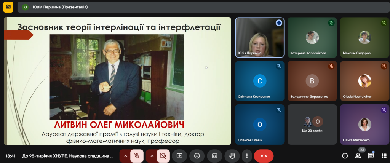The width and height of the screenshot is (390, 163).
Task: Expand microphone audio settings arrow
Action: coord(126,156)
